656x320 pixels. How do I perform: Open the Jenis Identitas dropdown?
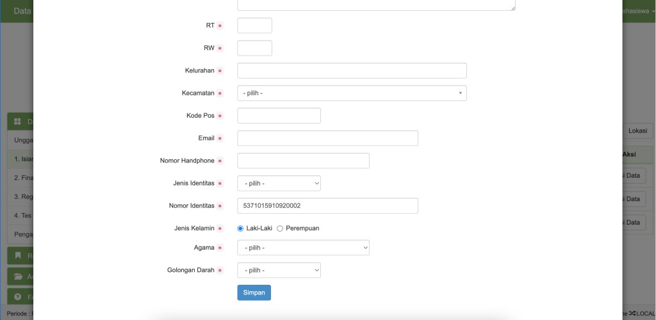pos(279,184)
